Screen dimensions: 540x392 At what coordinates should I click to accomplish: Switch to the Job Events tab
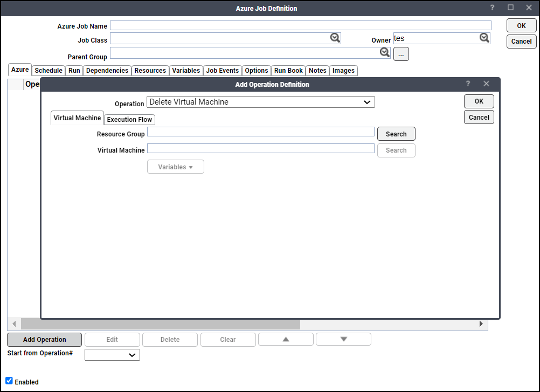tap(223, 71)
